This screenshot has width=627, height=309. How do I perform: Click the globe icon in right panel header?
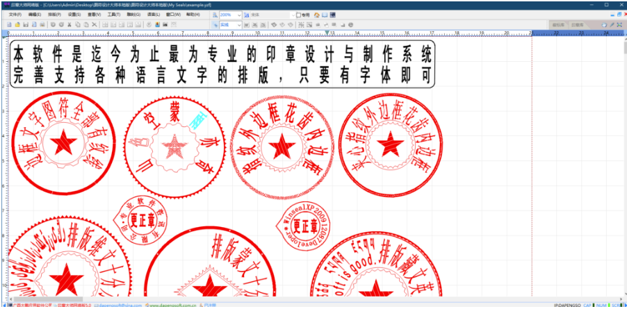604,25
